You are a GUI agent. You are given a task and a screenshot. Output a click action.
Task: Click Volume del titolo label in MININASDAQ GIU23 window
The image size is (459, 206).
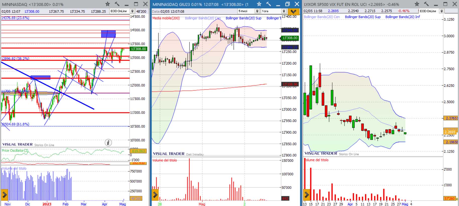(165, 160)
